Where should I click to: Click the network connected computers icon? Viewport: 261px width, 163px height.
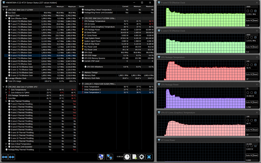[109, 157]
